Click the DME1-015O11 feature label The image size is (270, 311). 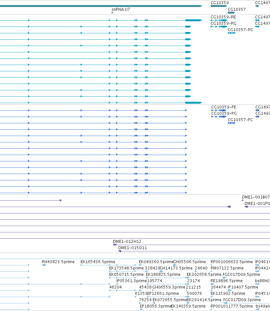click(x=132, y=248)
